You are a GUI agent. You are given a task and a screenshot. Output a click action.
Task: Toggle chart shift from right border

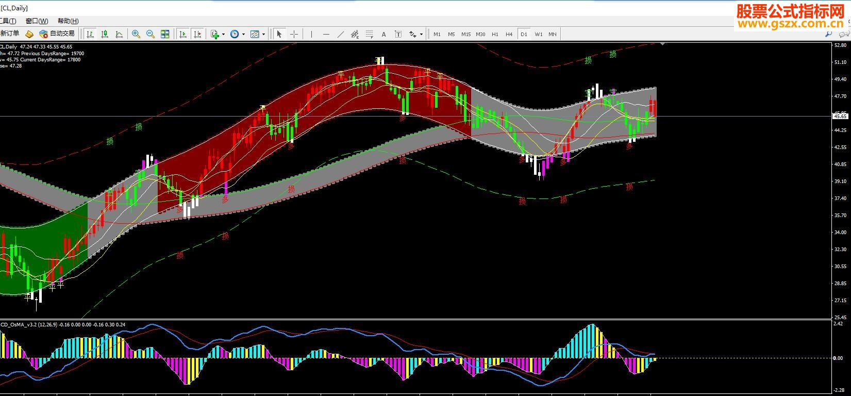197,34
